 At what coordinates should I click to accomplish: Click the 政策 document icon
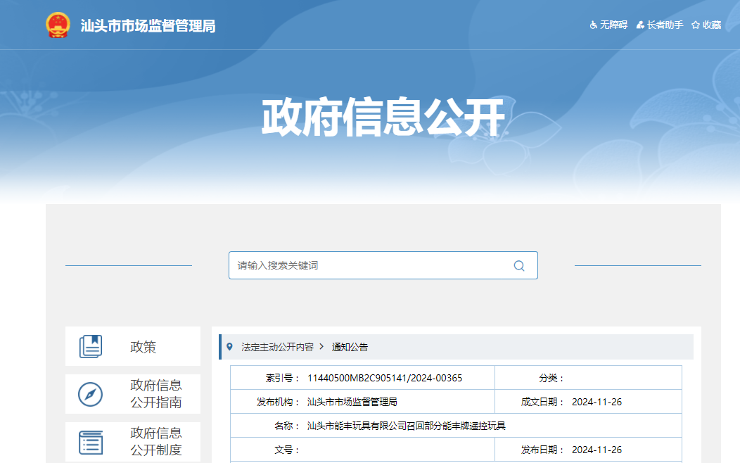coord(91,347)
